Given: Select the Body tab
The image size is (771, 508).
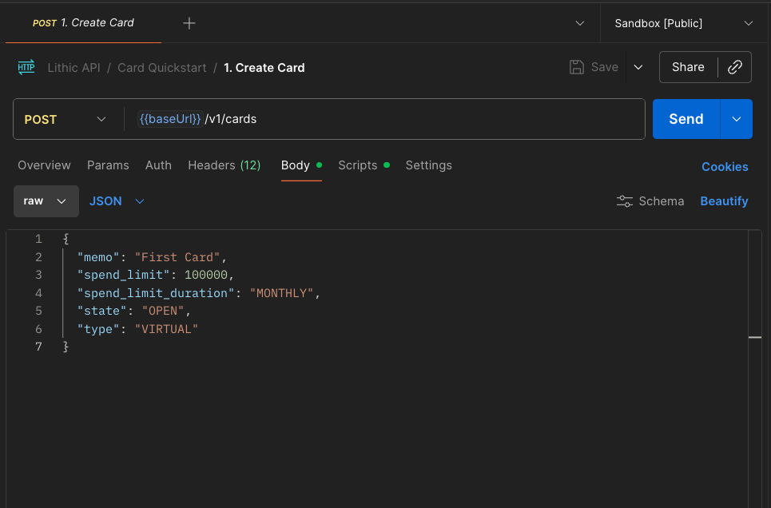Looking at the screenshot, I should point(301,165).
